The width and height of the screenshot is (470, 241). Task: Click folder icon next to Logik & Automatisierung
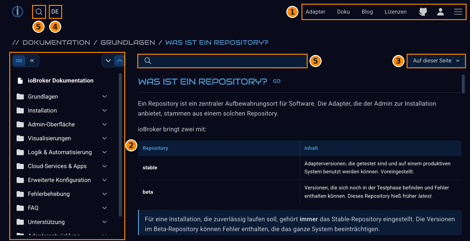20,152
